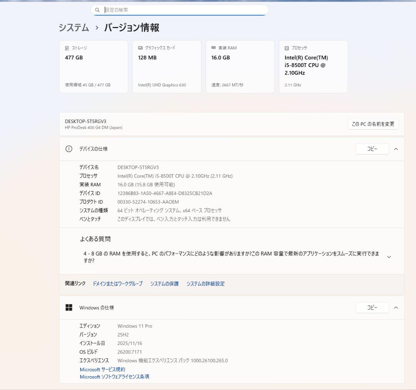
Task: Copy the device specifications
Action: [372, 149]
